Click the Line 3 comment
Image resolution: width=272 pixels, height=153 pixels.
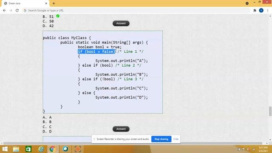pyautogui.click(x=130, y=79)
